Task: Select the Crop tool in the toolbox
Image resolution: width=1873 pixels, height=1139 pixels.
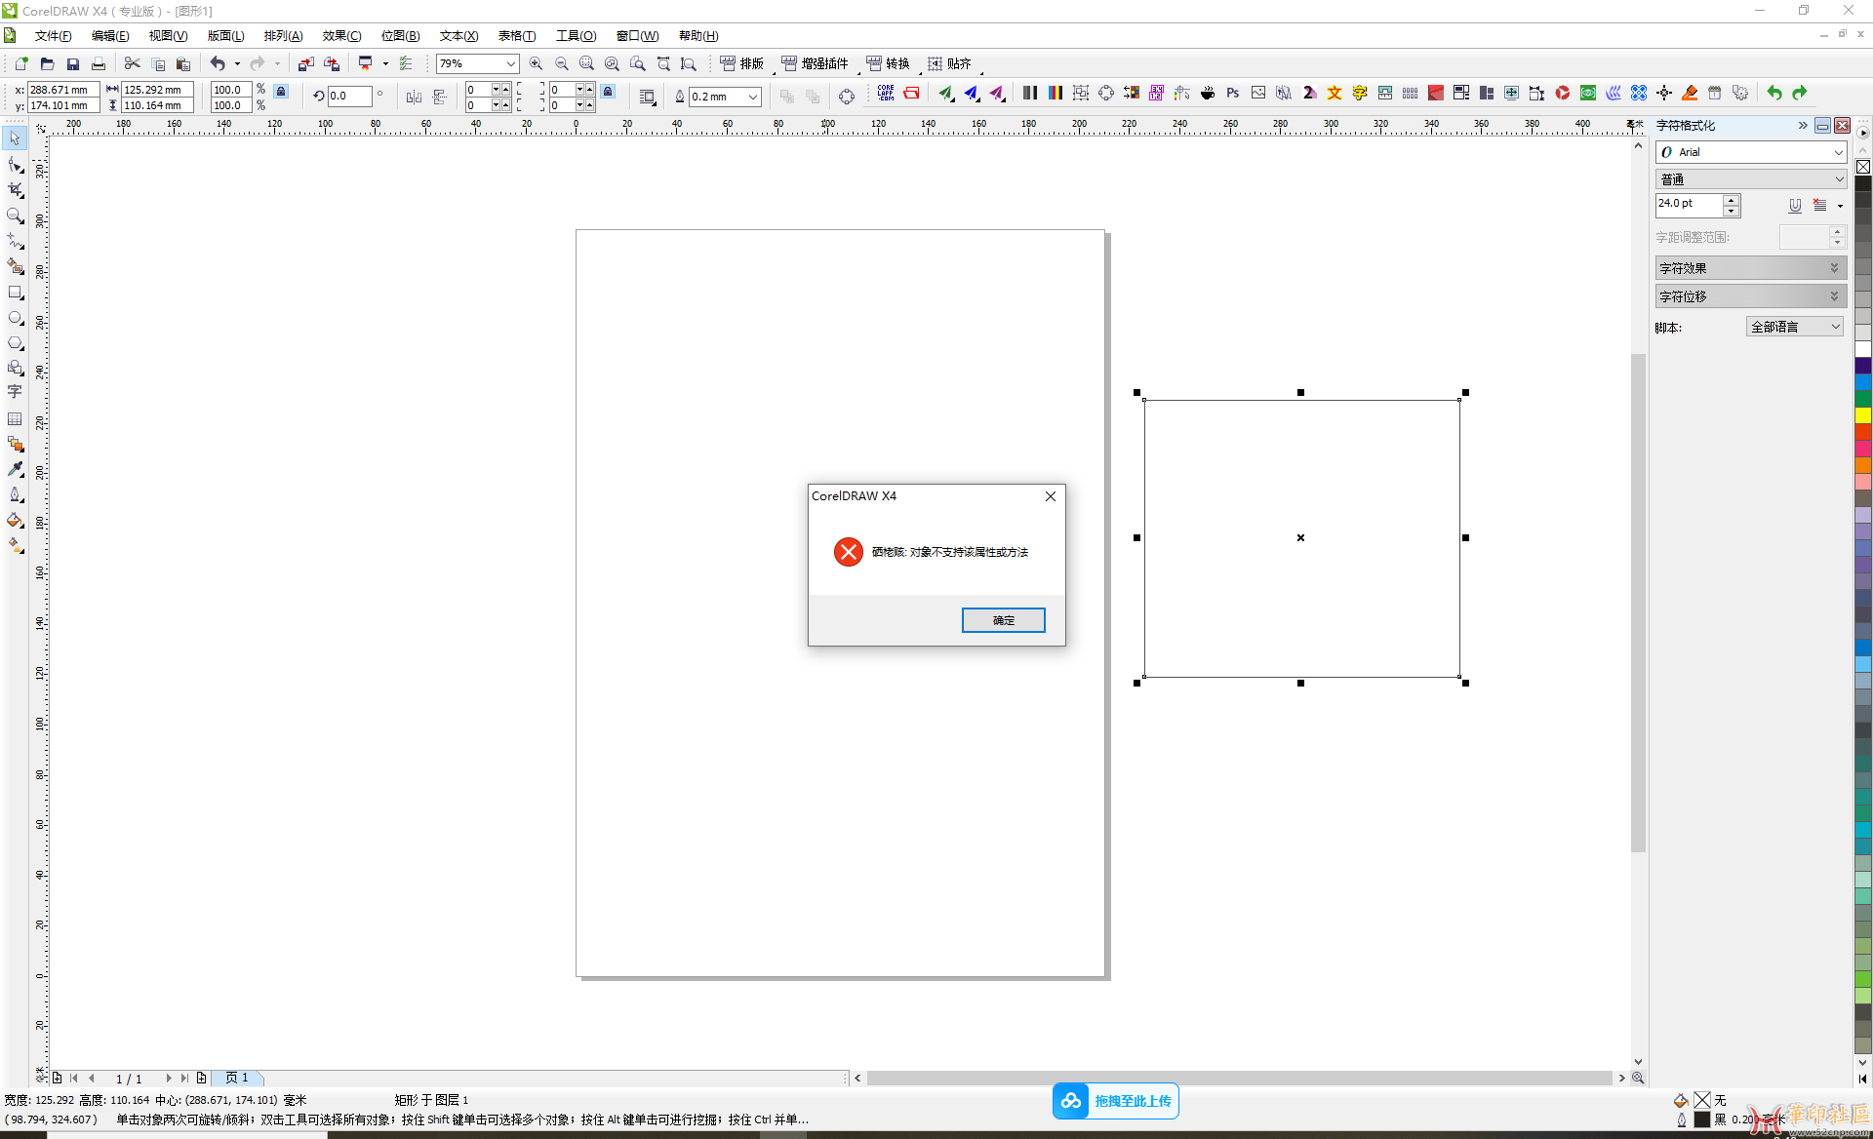Action: pos(15,190)
